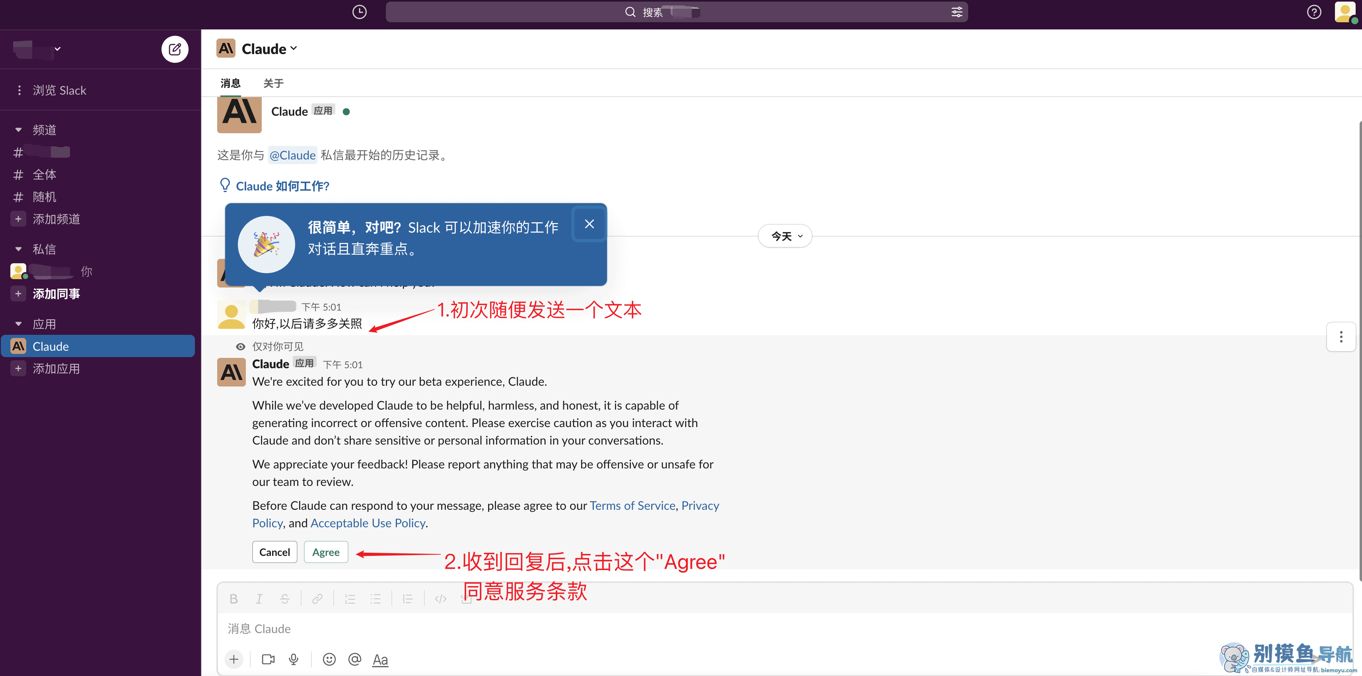
Task: Open the 今天 date dropdown
Action: (785, 236)
